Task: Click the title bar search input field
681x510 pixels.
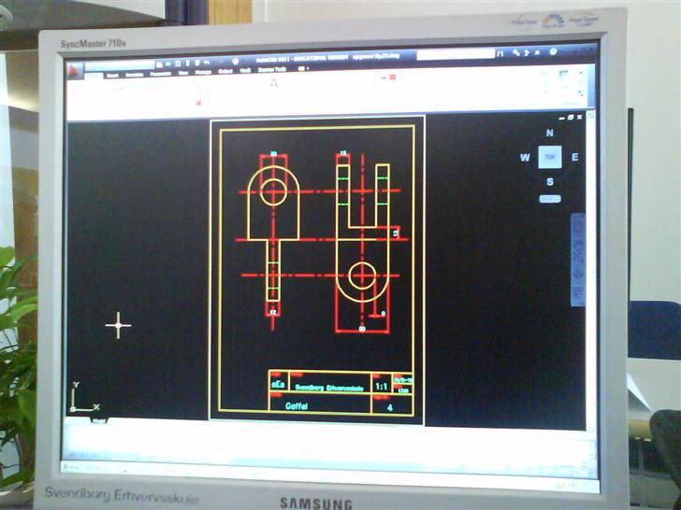Action: [x=456, y=54]
